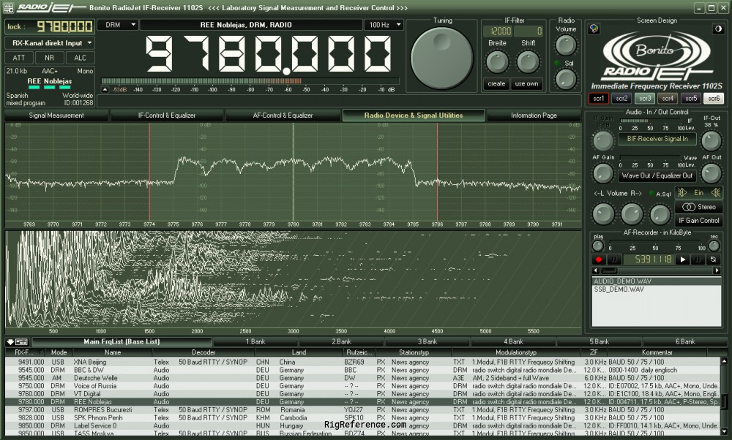The width and height of the screenshot is (732, 440).
Task: Click the Sql squelch knob
Action: (x=565, y=79)
